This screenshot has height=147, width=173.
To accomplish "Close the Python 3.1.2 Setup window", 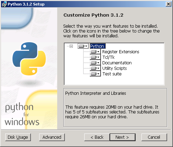I will [168, 4].
